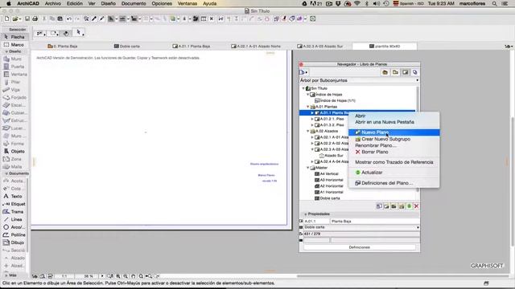Click the green update icon in Navigator footer
The height and width of the screenshot is (289, 515).
click(410, 206)
